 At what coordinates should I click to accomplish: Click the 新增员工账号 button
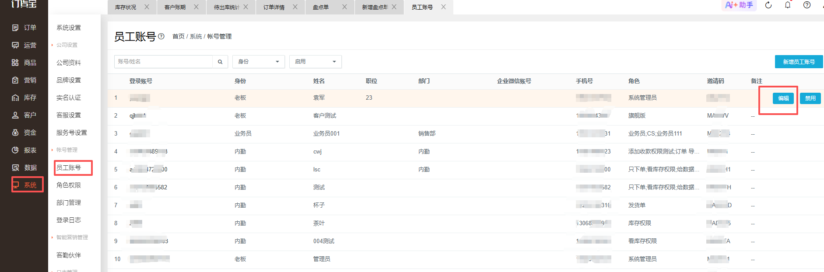799,62
